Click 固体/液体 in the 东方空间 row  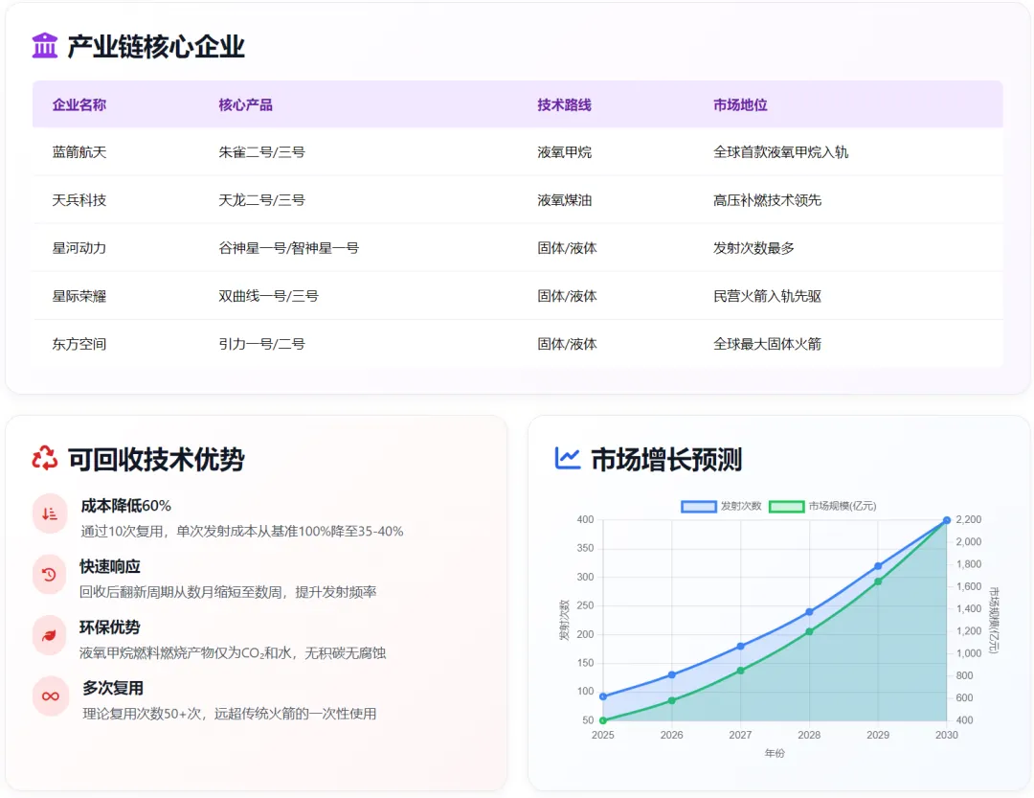click(567, 344)
